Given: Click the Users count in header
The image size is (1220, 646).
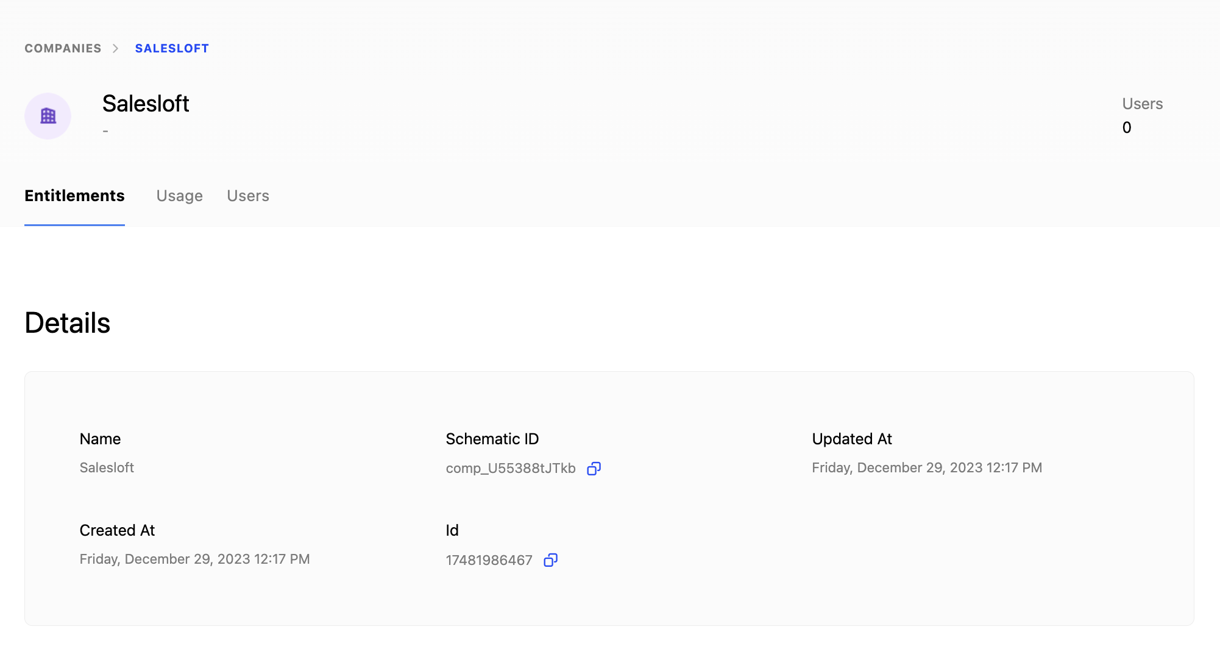Looking at the screenshot, I should [x=1127, y=127].
